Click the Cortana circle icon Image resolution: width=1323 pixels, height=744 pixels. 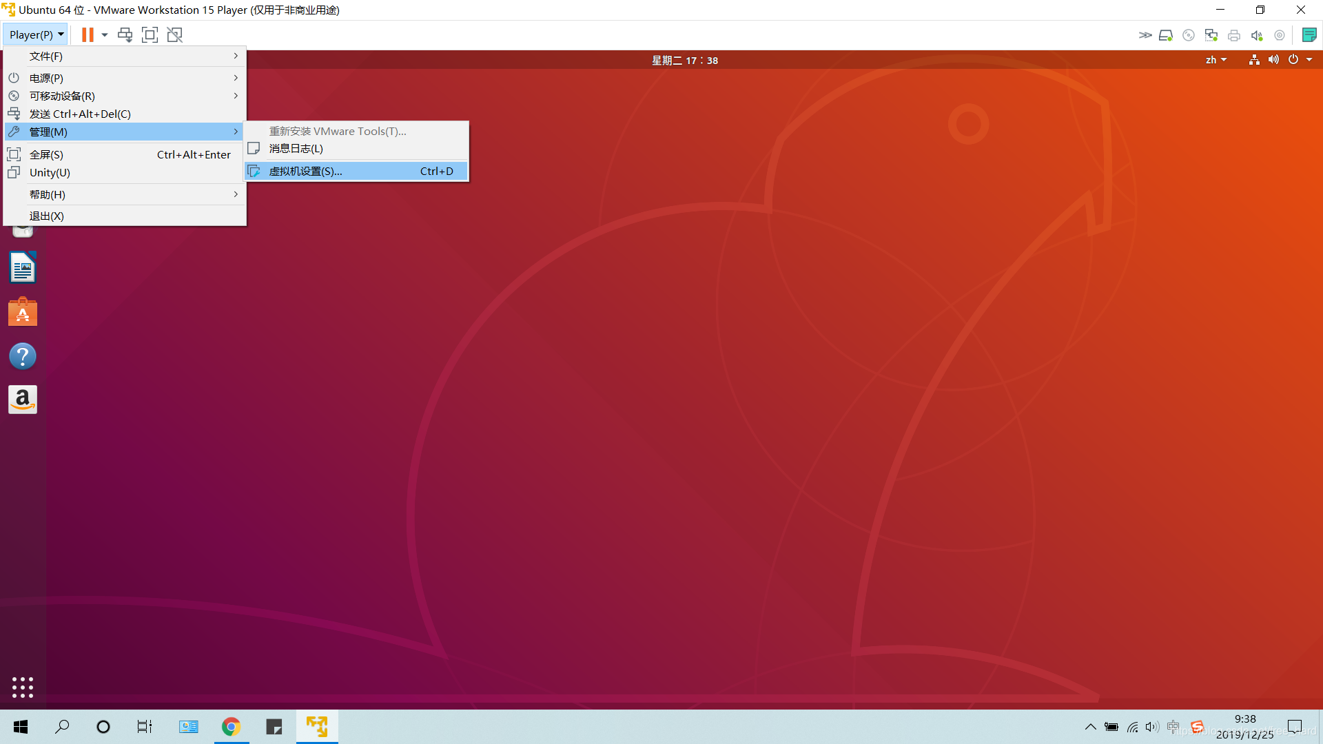[103, 727]
